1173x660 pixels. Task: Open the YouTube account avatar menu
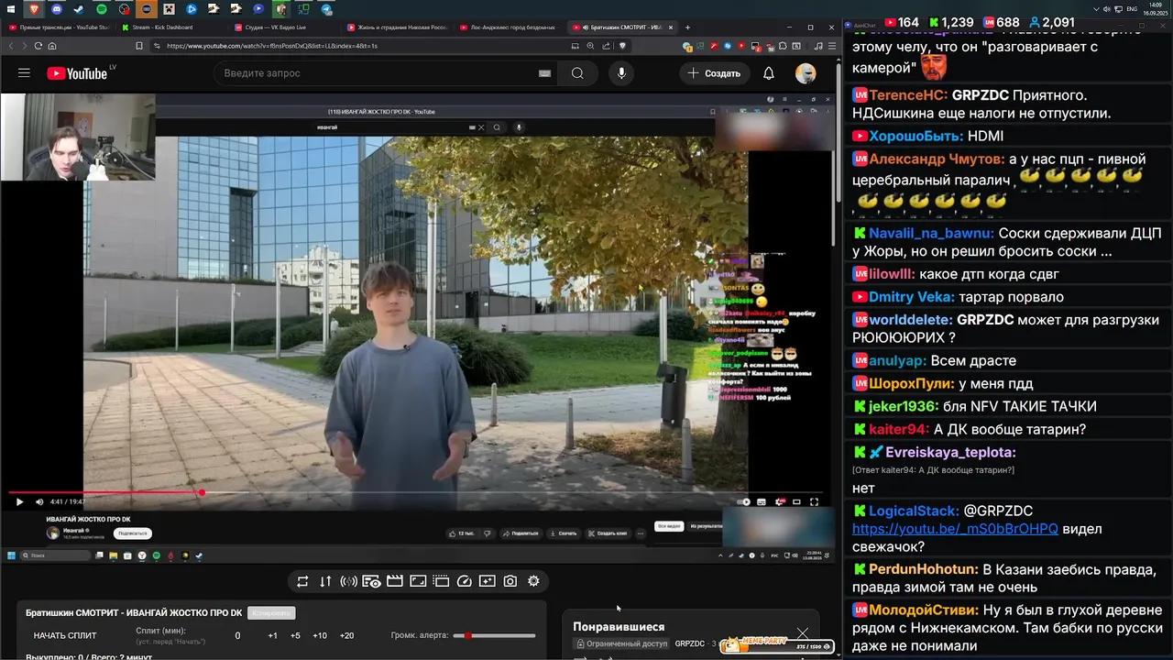(x=806, y=73)
